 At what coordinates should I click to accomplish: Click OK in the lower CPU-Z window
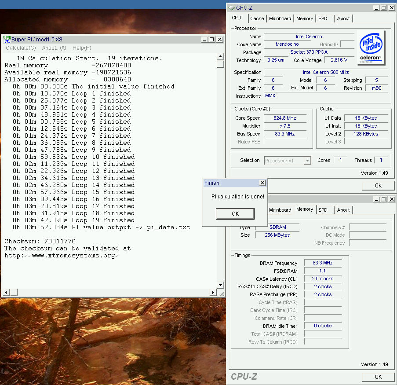pos(378,377)
